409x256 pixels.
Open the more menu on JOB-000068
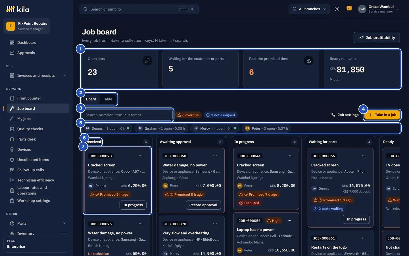point(215,156)
